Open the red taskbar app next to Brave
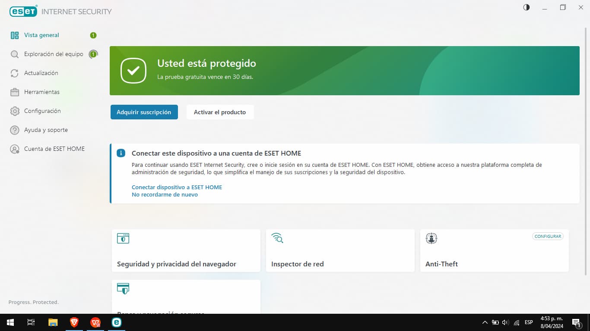Viewport: 590px width, 331px height. (x=95, y=322)
